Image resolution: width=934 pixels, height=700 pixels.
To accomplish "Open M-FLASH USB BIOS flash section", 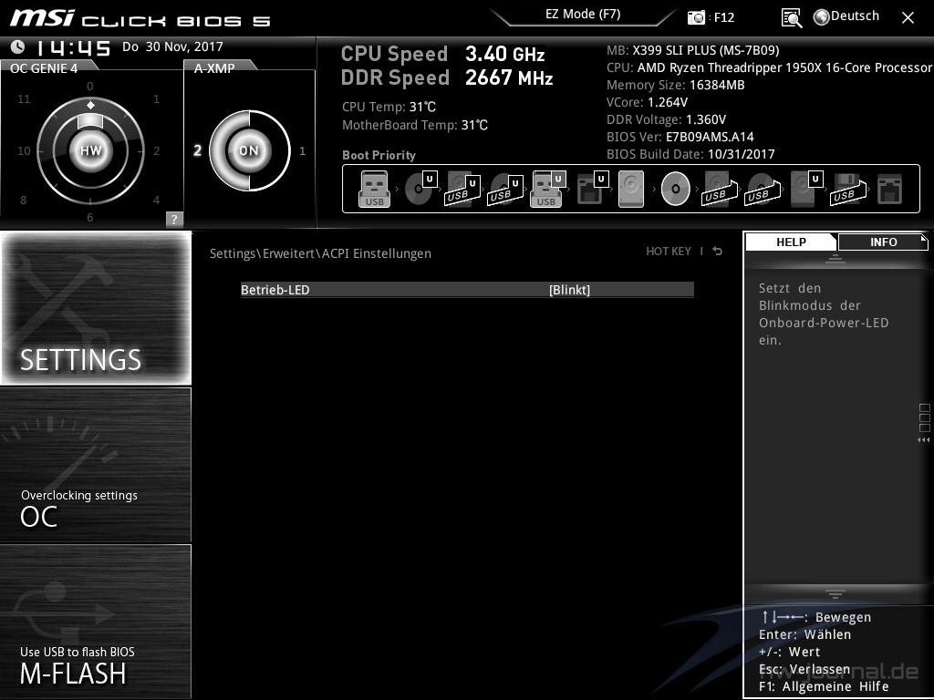I will pyautogui.click(x=96, y=622).
